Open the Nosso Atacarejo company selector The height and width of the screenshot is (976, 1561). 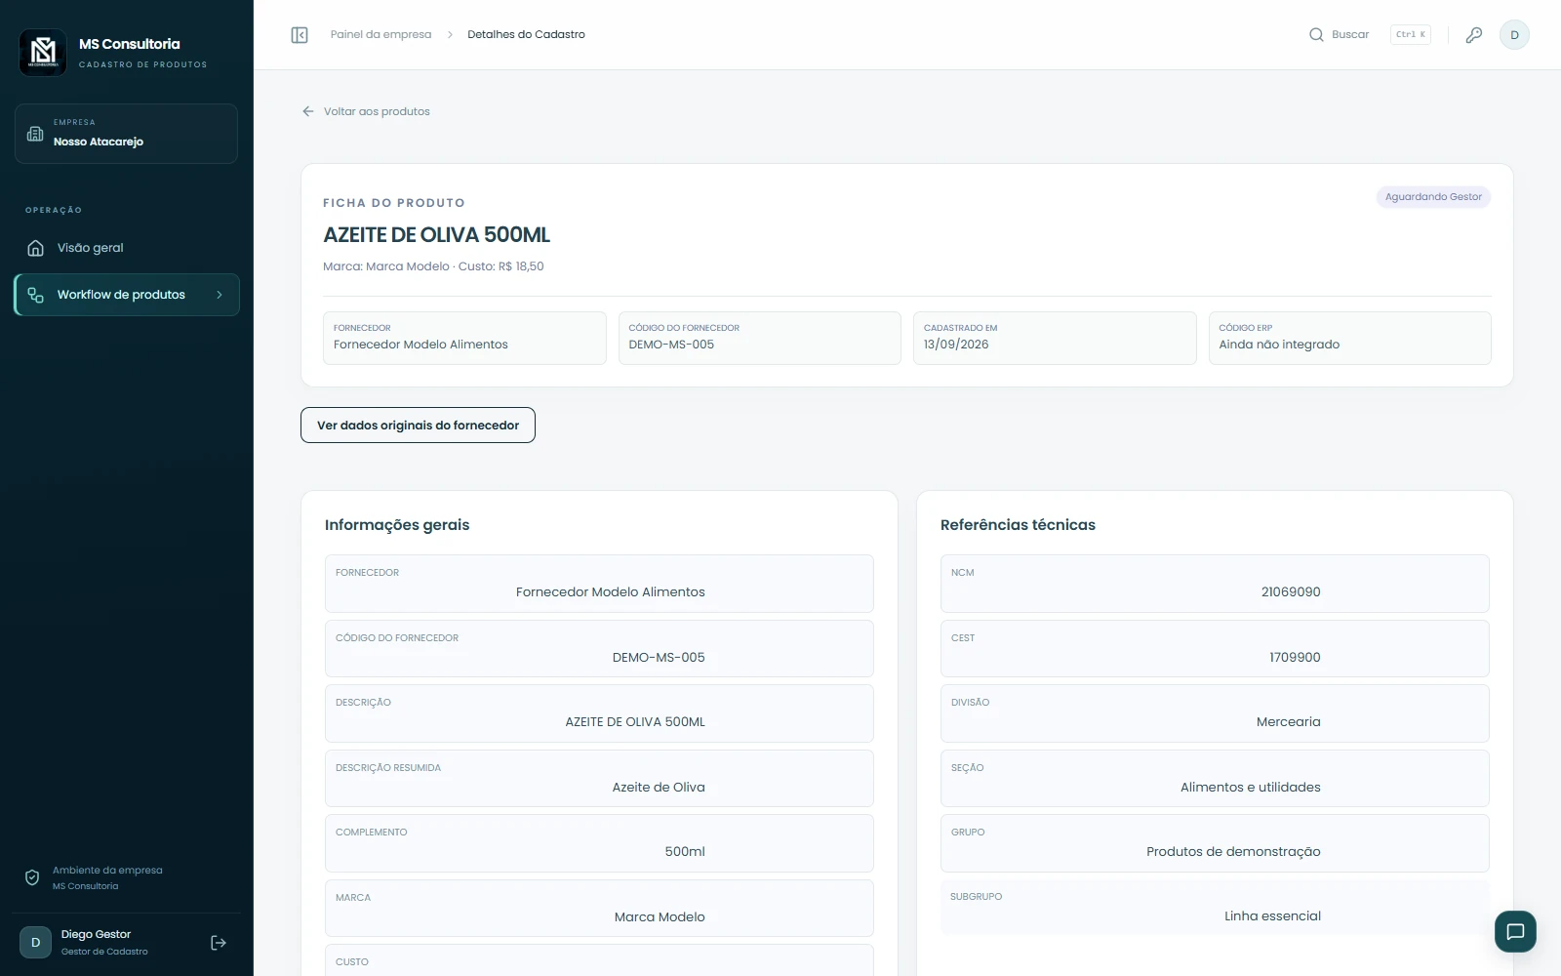126,134
